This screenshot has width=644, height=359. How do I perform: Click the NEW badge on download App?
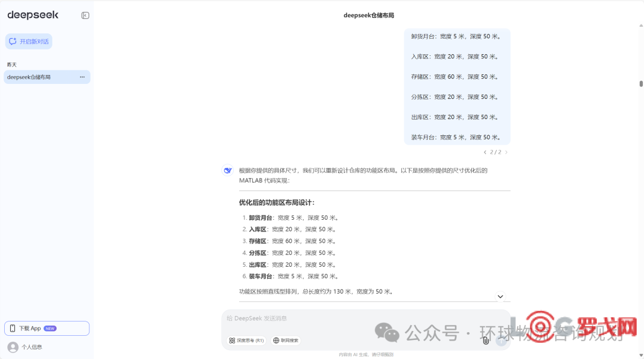click(x=50, y=328)
